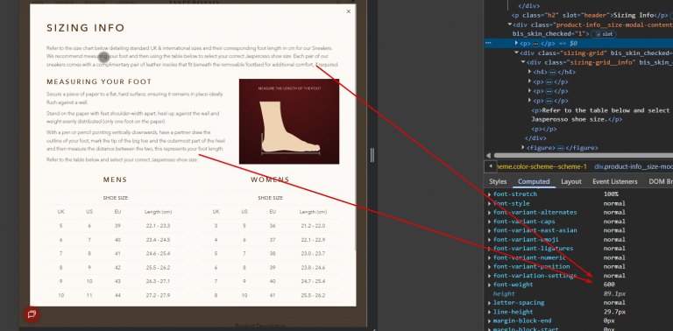Select the div.product-info__size-modal breadcrumb
Image resolution: width=673 pixels, height=331 pixels.
634,166
